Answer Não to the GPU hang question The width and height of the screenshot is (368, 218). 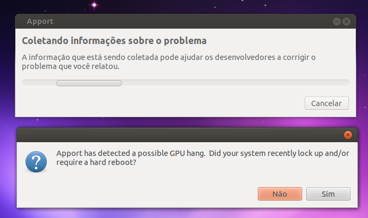point(280,194)
